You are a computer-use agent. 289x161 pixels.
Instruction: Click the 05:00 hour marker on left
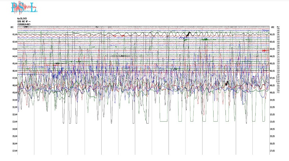pyautogui.click(x=15, y=63)
